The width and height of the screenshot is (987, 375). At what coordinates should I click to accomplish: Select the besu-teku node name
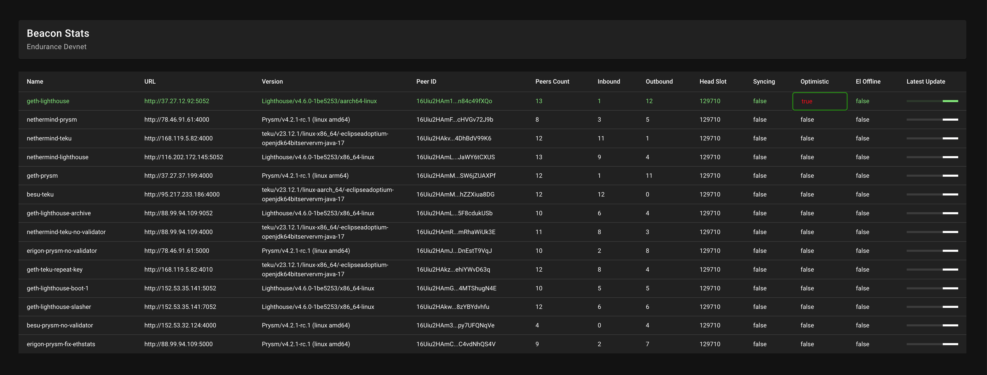click(x=40, y=194)
